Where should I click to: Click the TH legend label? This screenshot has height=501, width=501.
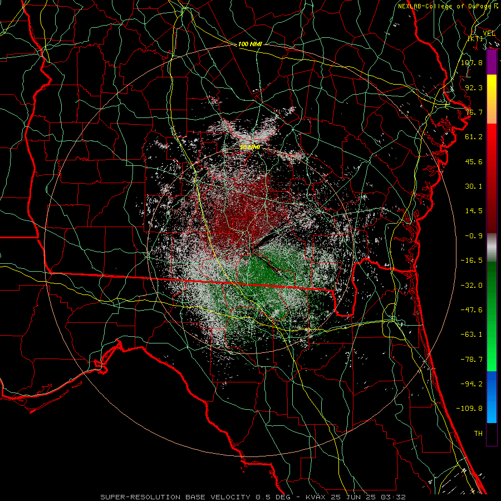(478, 434)
